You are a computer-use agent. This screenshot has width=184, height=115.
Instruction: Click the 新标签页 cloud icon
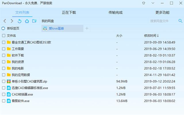(x=3, y=28)
